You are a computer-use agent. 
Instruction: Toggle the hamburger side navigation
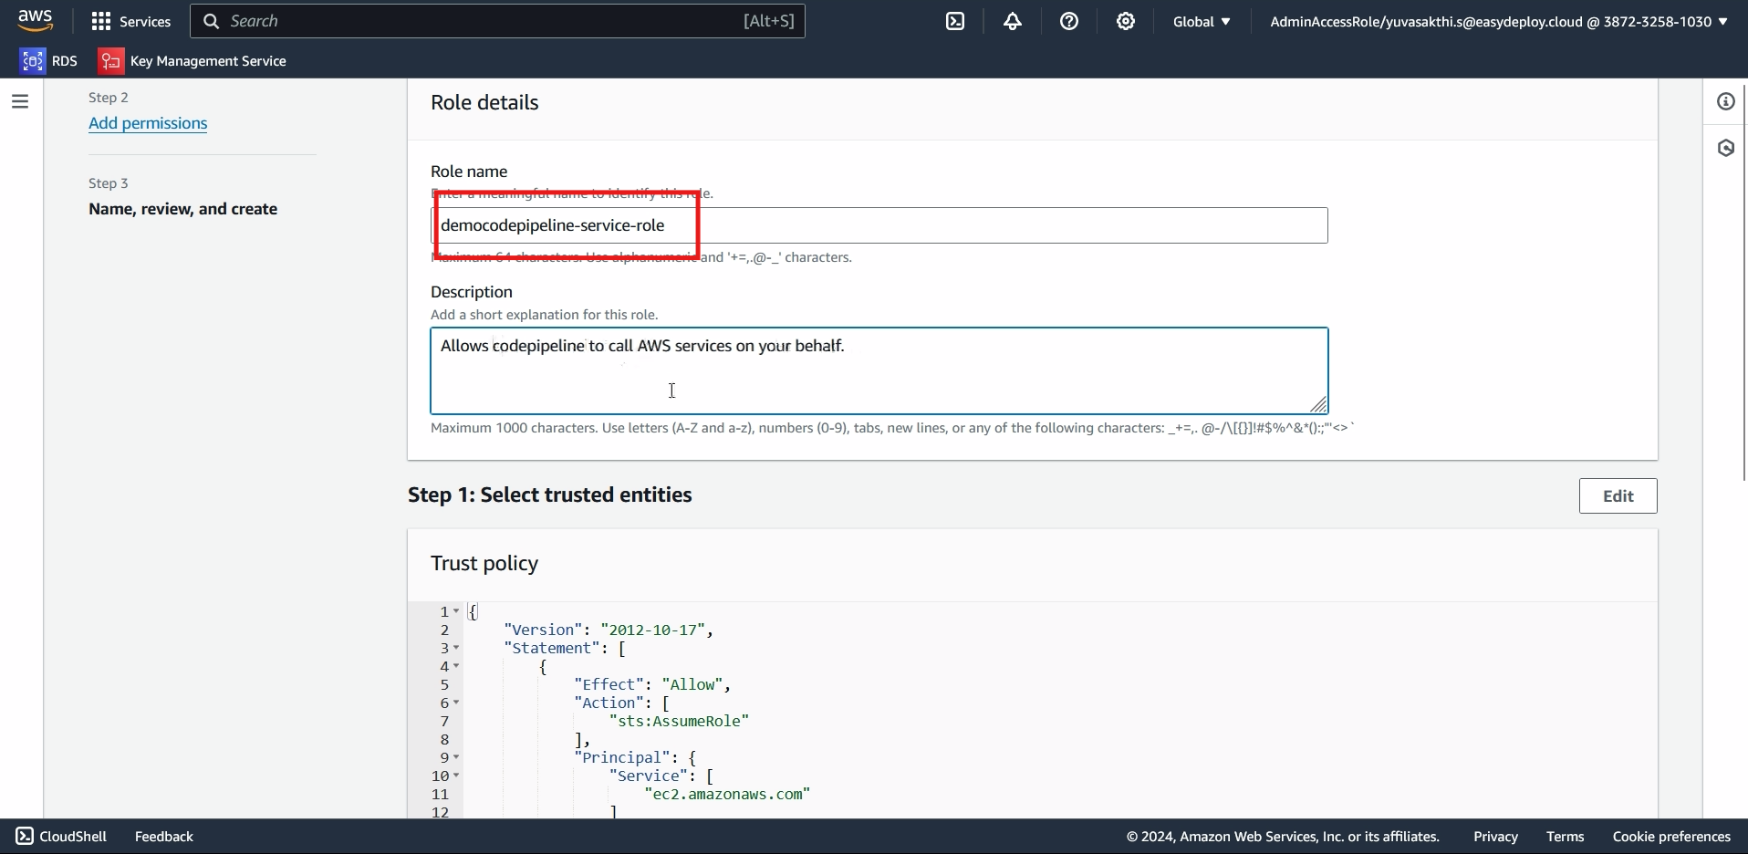[20, 101]
